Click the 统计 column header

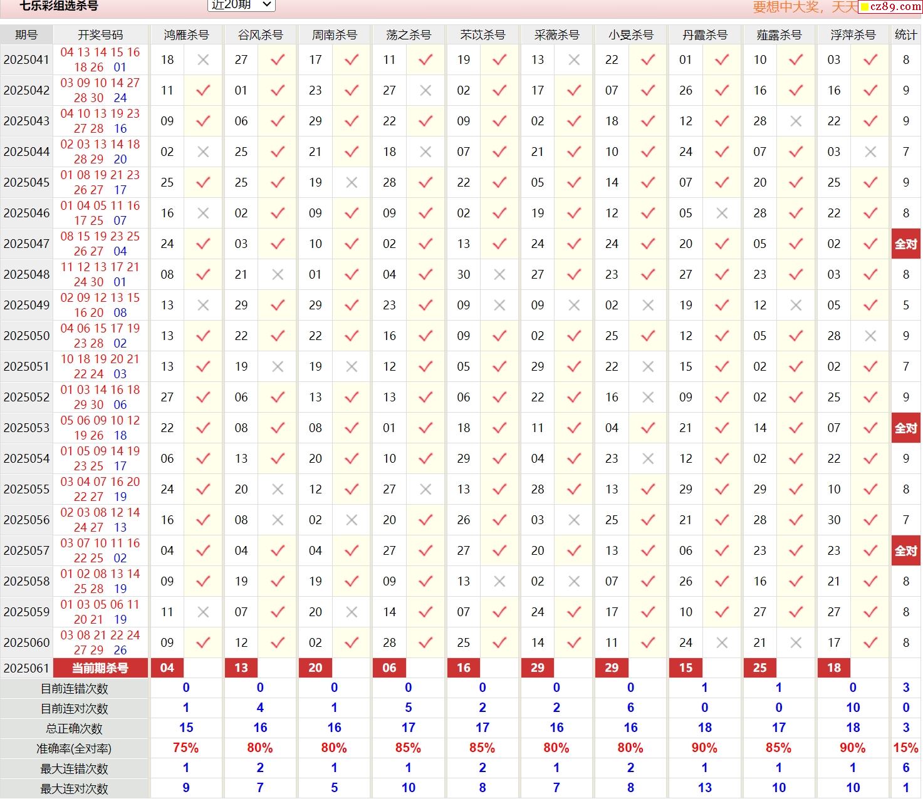906,35
